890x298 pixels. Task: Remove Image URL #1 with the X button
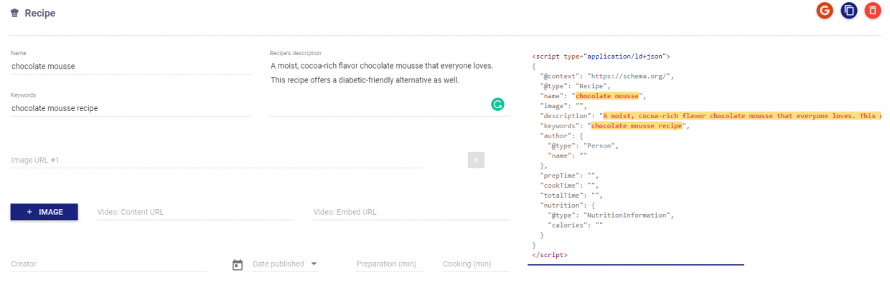point(476,160)
